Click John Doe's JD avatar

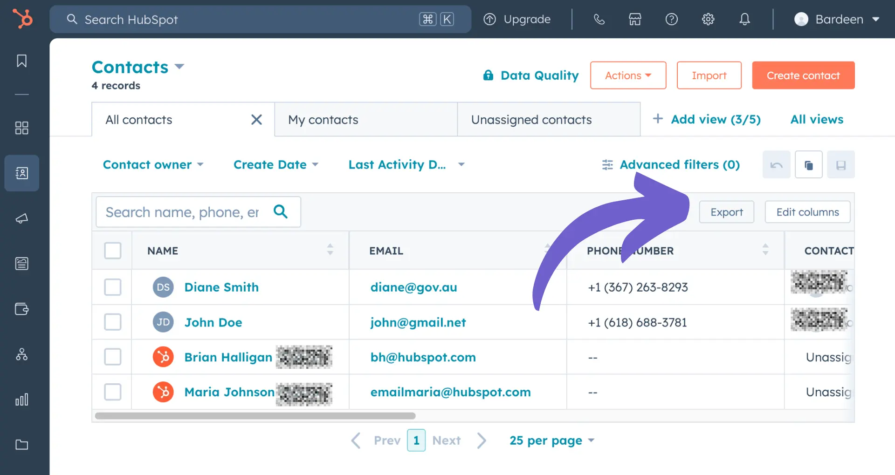[163, 322]
